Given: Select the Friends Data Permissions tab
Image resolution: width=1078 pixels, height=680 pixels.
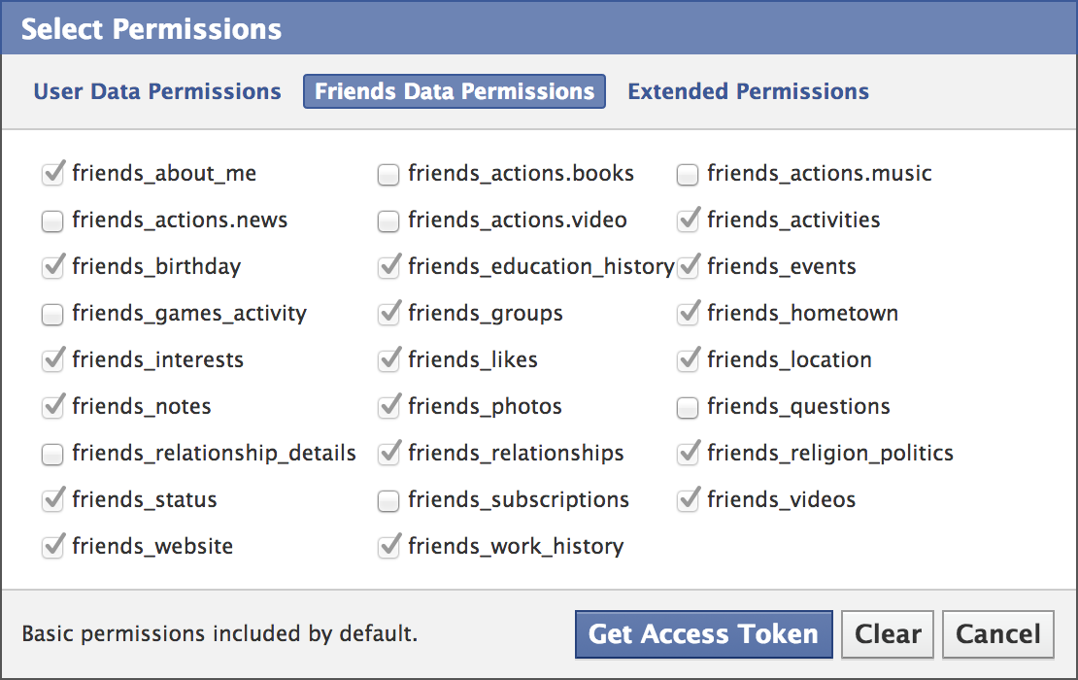Looking at the screenshot, I should click(455, 91).
